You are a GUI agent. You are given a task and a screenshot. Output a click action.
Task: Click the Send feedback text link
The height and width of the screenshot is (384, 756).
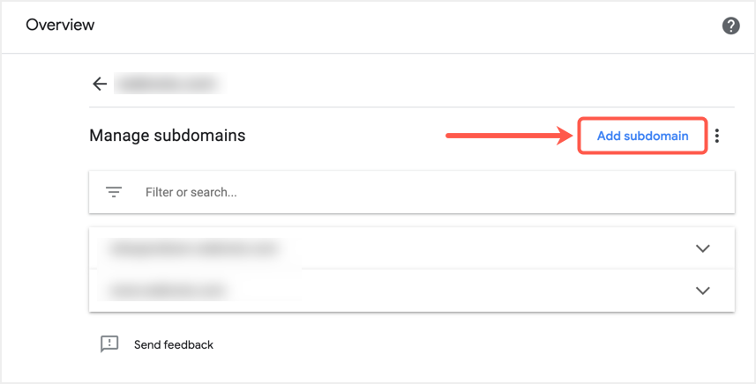174,344
